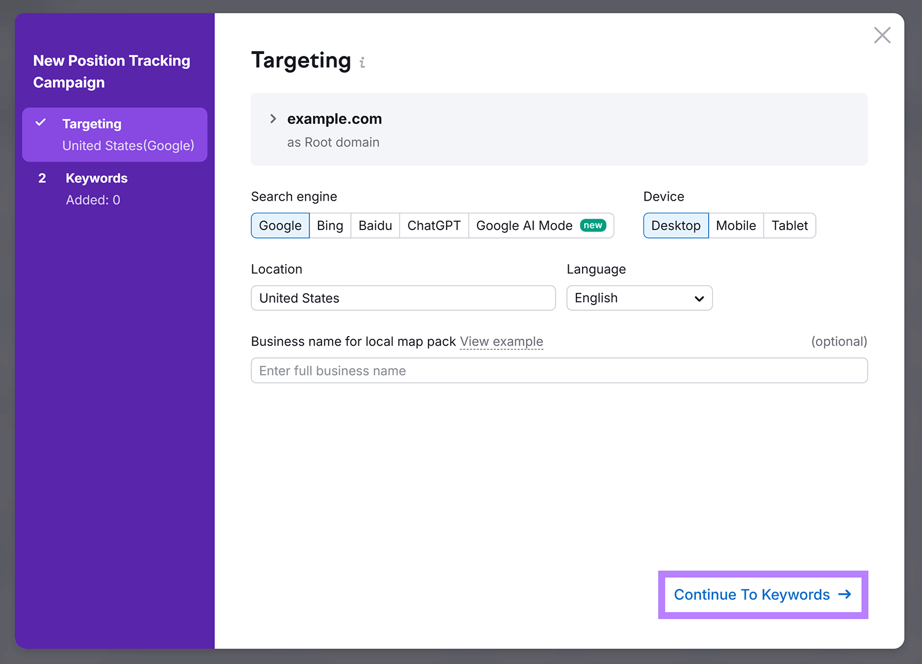Select Bing as the search engine
922x664 pixels.
click(x=330, y=225)
